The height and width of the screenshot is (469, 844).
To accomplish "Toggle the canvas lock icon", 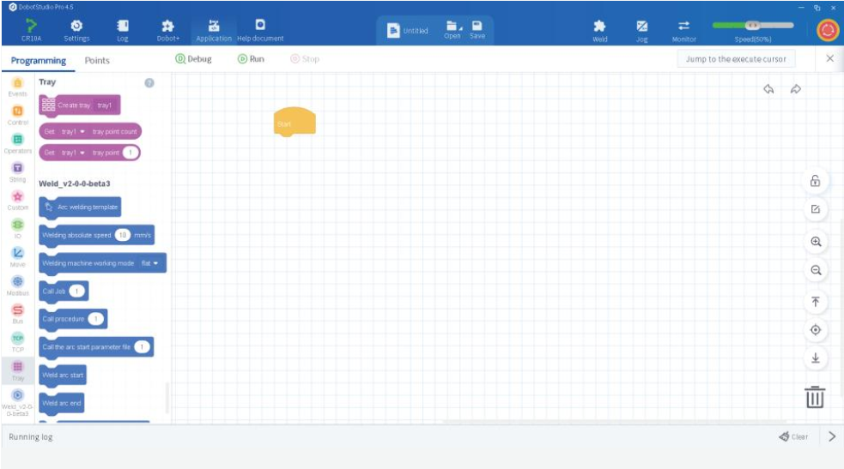I will tap(816, 181).
